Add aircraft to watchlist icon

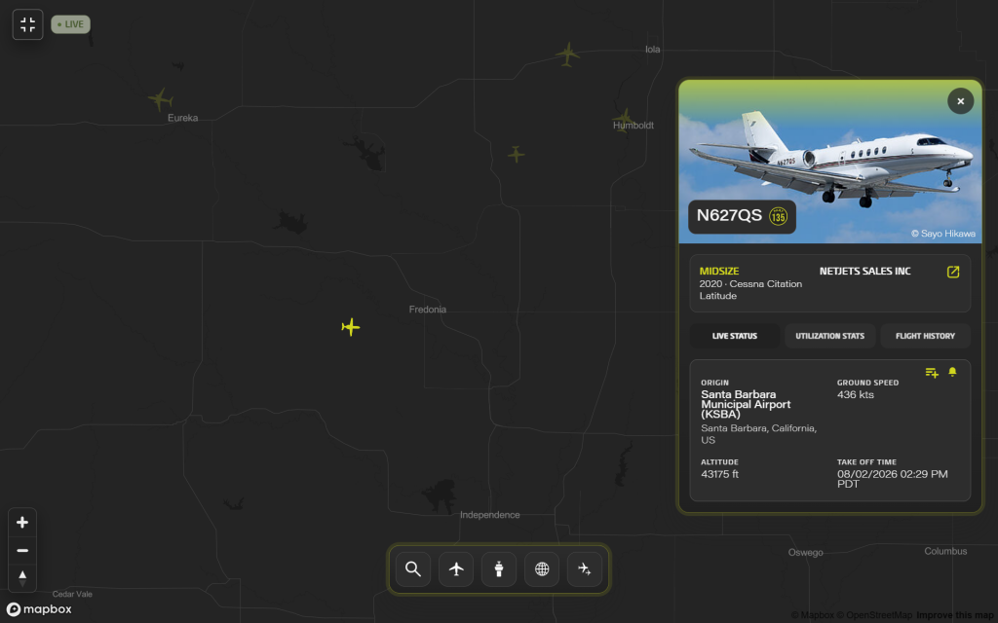(931, 373)
